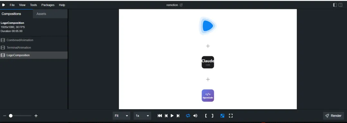Click the Duration 00:05.00 text
Screen dimensions: 347x123
tap(12, 31)
